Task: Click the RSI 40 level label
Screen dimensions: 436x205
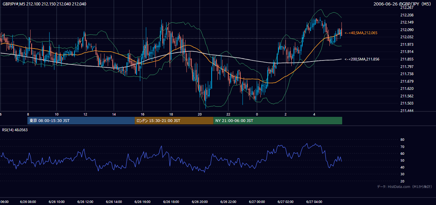Action: pyautogui.click(x=402, y=167)
